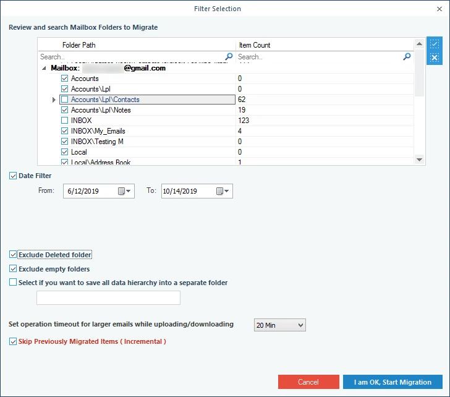This screenshot has height=397, width=450.
Task: Uncheck the INBOX\My_Emails folder checkbox
Action: [x=64, y=131]
